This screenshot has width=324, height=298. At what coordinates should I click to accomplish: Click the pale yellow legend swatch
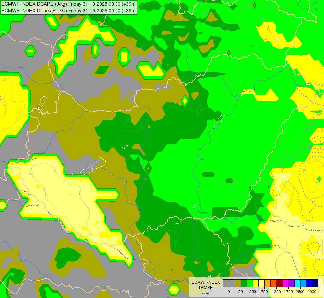pos(261,283)
